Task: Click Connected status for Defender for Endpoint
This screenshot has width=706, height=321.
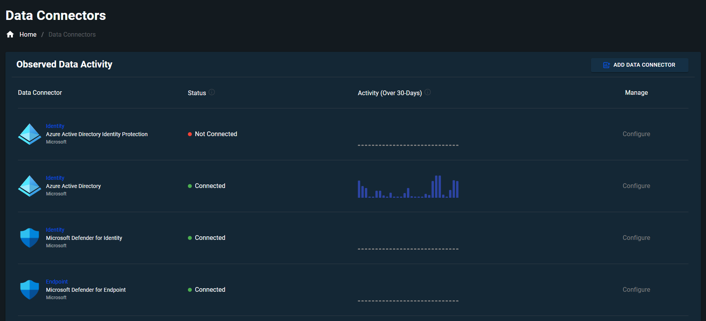Action: (x=210, y=289)
